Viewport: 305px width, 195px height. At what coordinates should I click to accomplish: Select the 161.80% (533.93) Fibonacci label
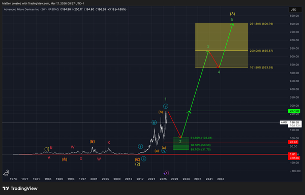pos(261,68)
